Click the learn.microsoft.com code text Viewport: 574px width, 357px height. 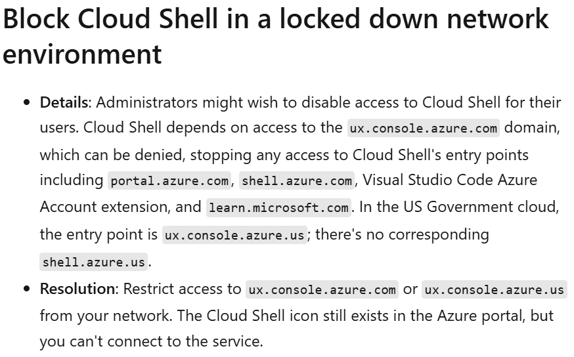[x=278, y=208]
